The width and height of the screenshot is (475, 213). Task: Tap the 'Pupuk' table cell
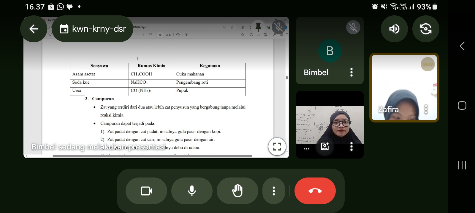(x=210, y=91)
